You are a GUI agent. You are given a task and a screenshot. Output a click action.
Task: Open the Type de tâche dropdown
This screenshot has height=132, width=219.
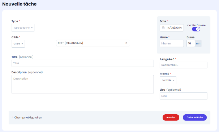click(23, 28)
